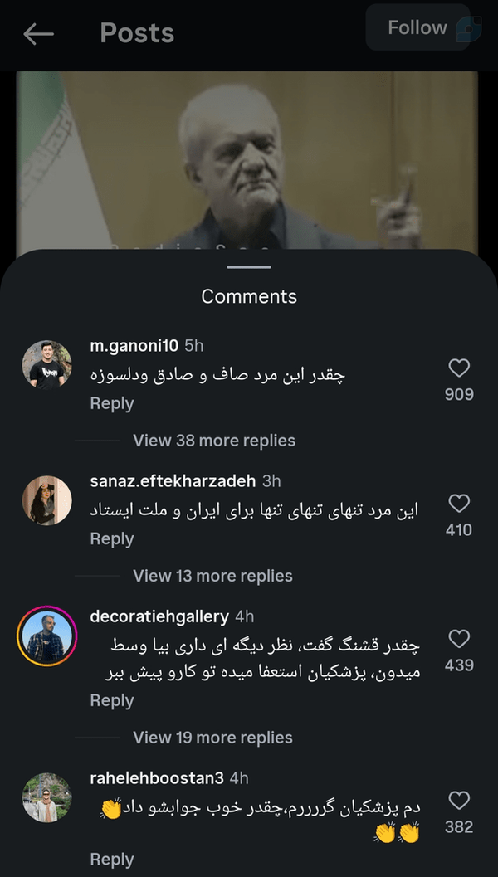Image resolution: width=498 pixels, height=877 pixels.
Task: Reply to rahelehboostan3's comment
Action: tap(112, 859)
